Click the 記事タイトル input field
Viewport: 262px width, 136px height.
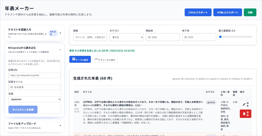click(x=35, y=87)
